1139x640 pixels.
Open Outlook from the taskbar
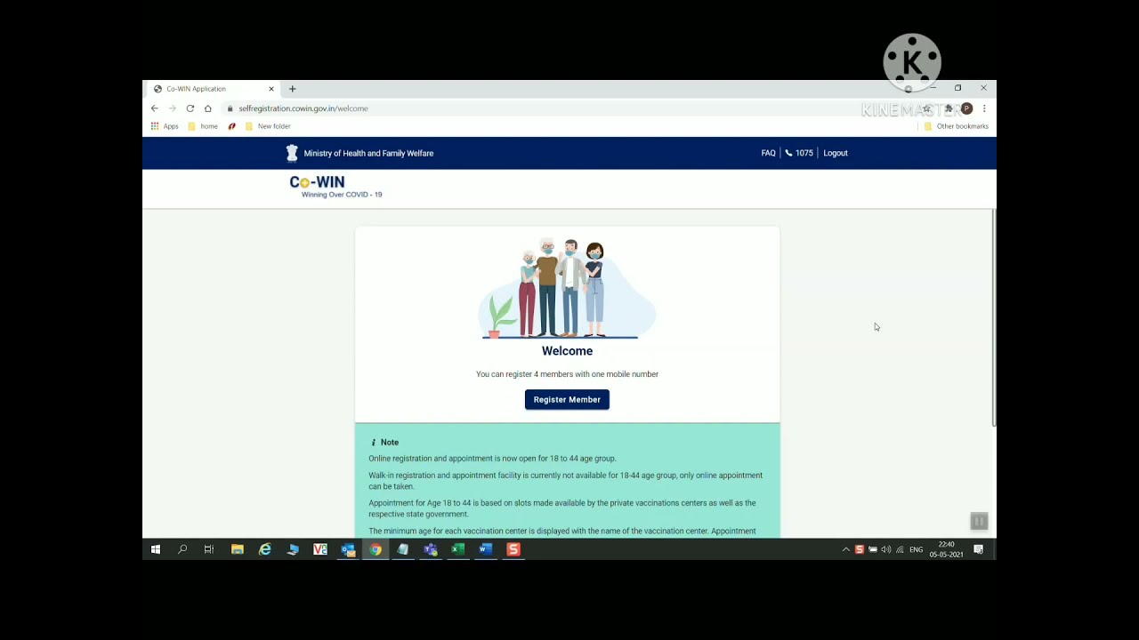[348, 549]
